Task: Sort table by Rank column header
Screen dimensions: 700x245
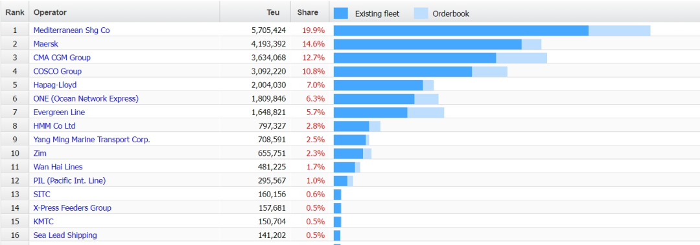Action: 15,12
